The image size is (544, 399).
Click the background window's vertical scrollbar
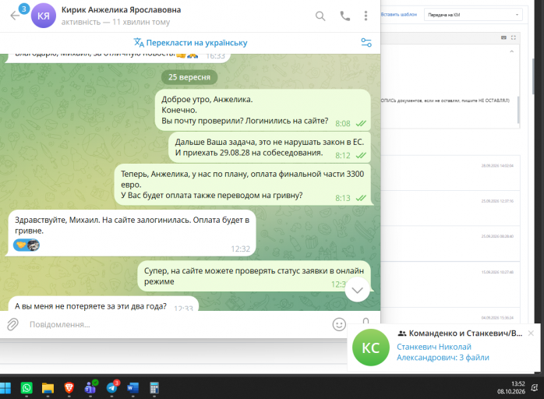coord(533,76)
